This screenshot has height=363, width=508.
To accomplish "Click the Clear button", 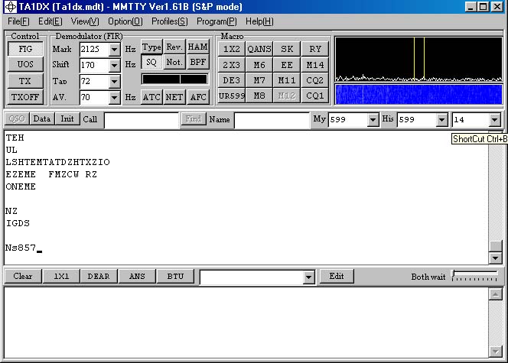I will 23,276.
